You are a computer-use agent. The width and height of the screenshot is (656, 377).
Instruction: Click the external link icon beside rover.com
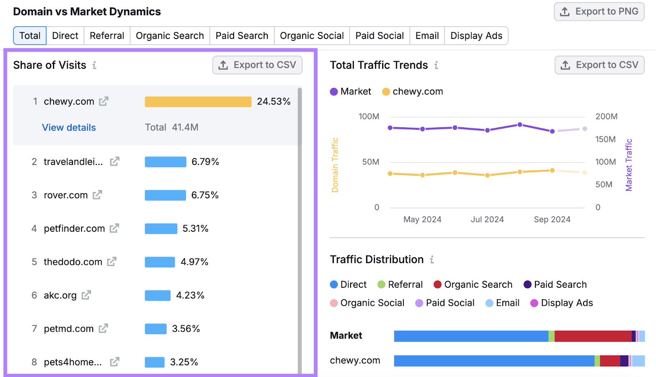point(97,195)
